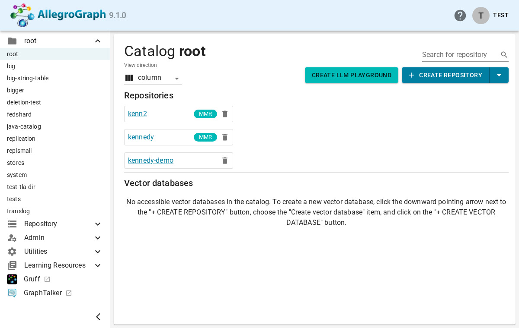Screen dimensions: 519x328
Task: Select the system catalog
Action: (55, 175)
